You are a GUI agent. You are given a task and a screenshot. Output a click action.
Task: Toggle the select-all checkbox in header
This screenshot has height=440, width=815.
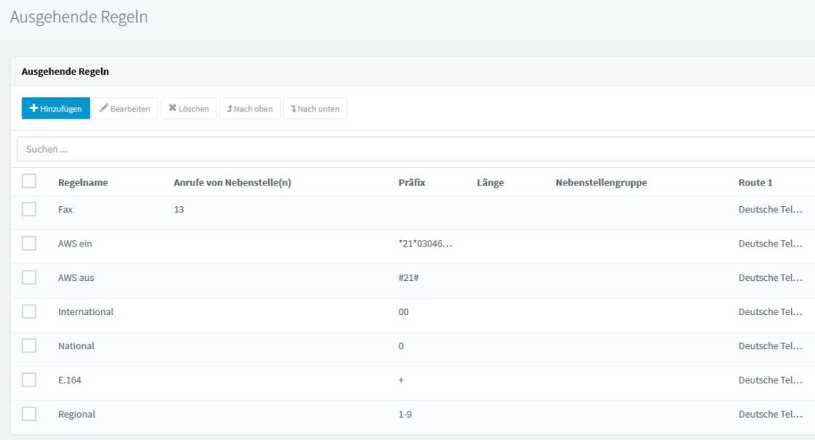29,181
